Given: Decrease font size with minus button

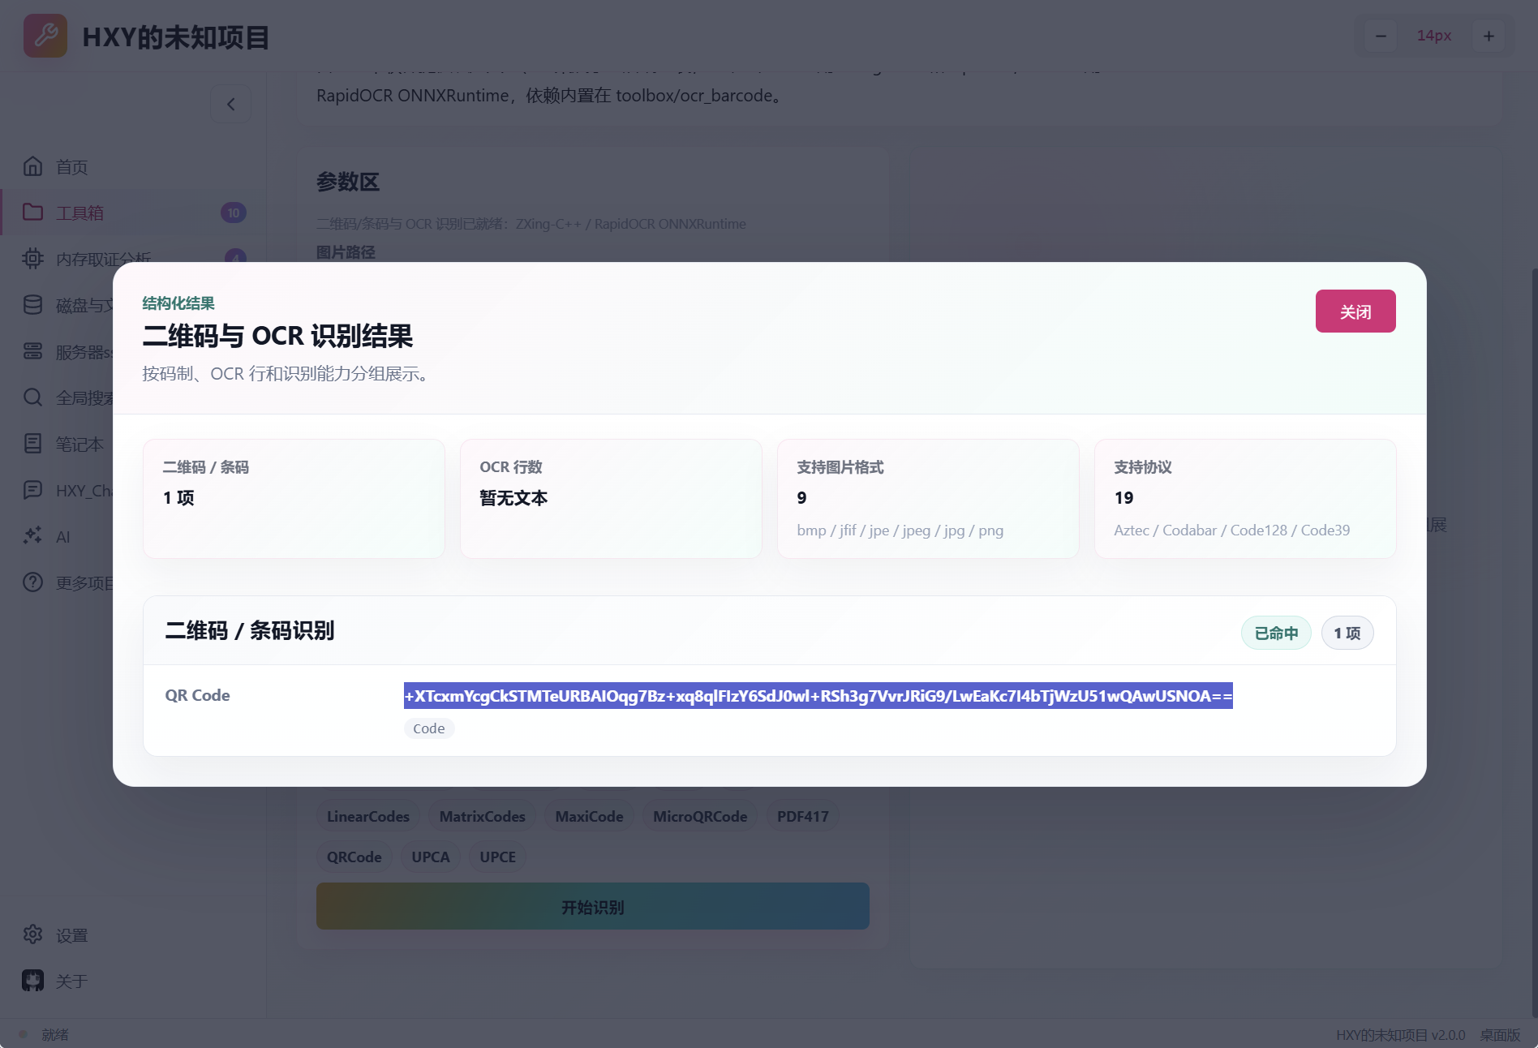Looking at the screenshot, I should [x=1381, y=36].
